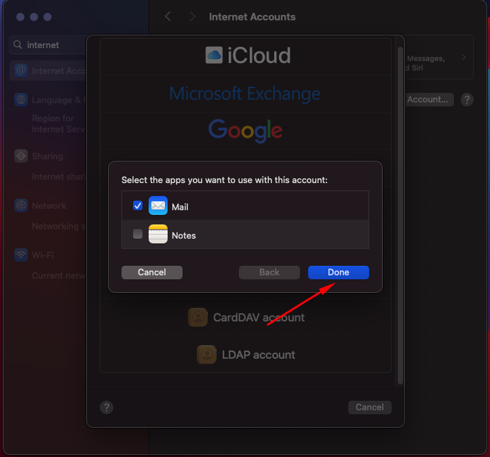490x457 pixels.
Task: Cancel the app selection dialog
Action: click(152, 272)
